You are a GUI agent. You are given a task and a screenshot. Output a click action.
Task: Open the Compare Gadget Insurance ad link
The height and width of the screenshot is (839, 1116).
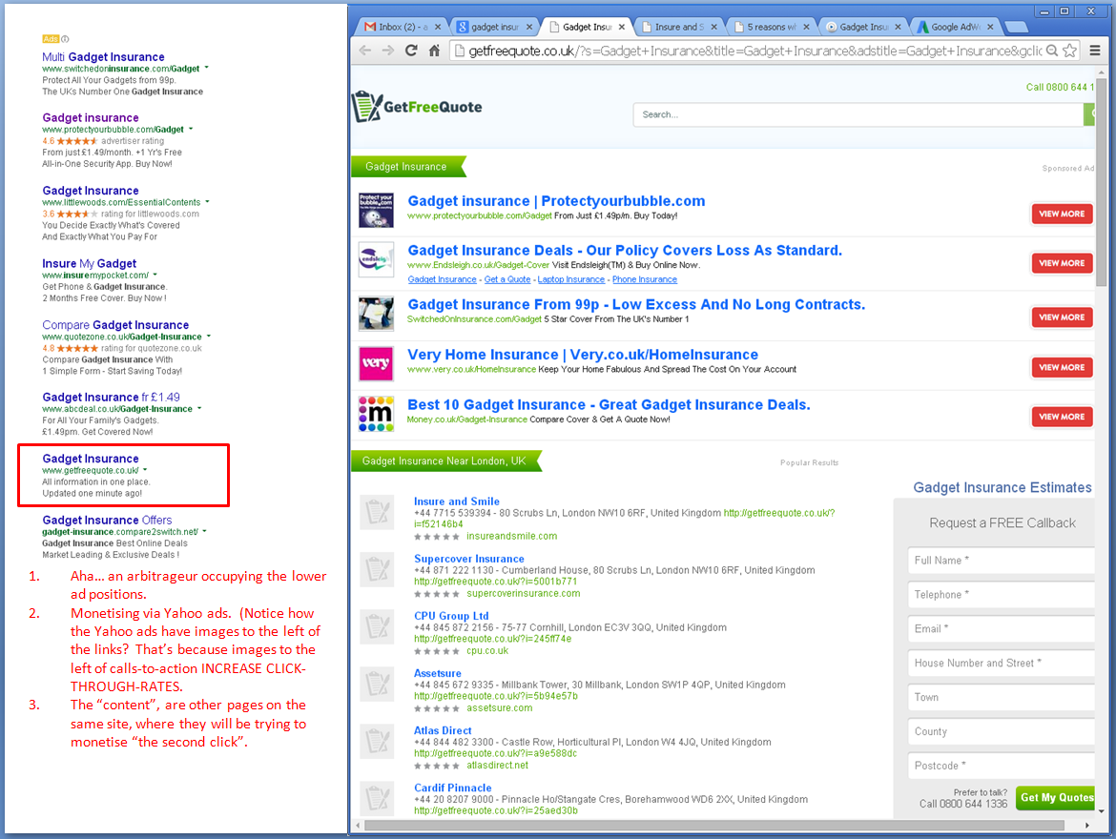pos(115,325)
